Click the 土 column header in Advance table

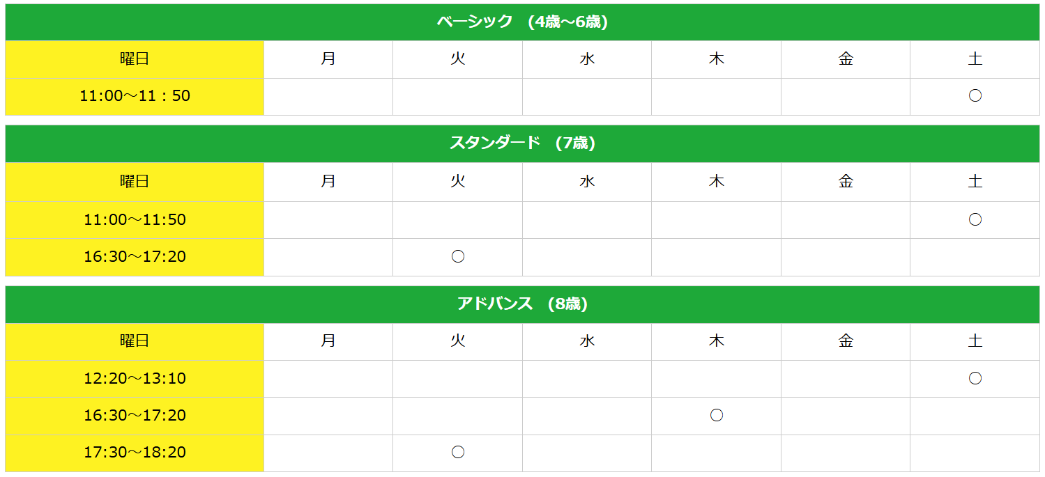[x=975, y=341]
